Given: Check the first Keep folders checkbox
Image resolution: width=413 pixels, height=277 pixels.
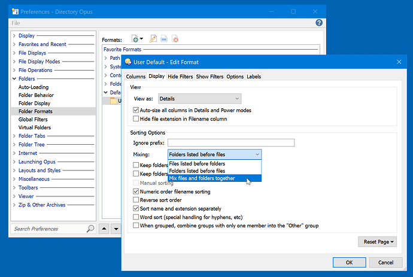Looking at the screenshot, I should tap(136, 165).
